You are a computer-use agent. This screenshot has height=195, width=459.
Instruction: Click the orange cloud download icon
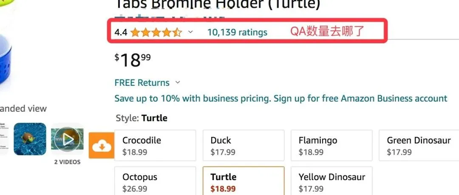101,145
